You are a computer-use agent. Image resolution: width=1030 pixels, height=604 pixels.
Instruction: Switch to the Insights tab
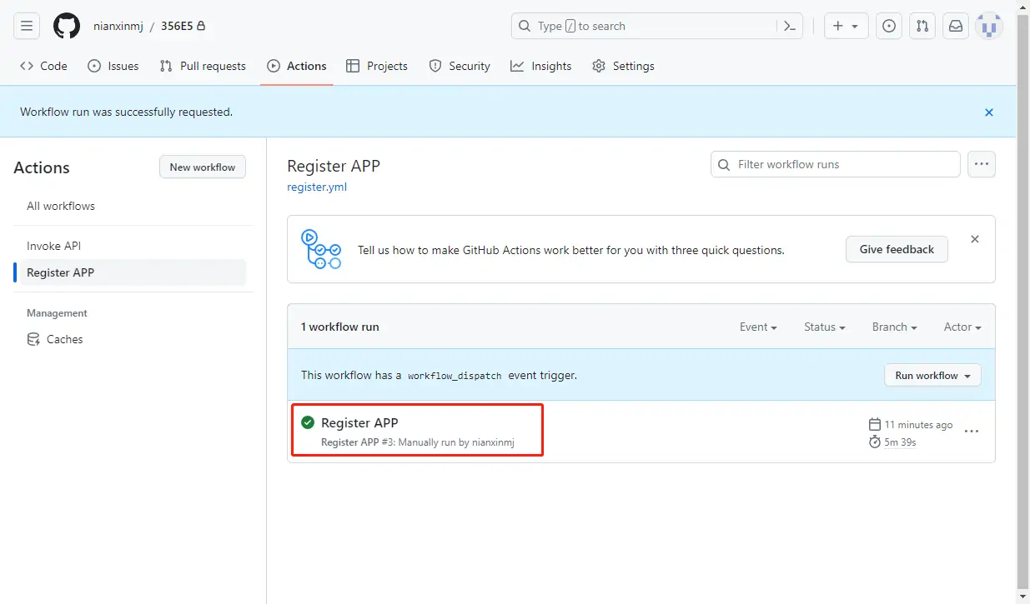(541, 66)
